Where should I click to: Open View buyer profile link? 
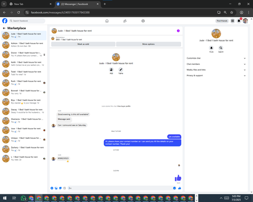tap(124, 106)
